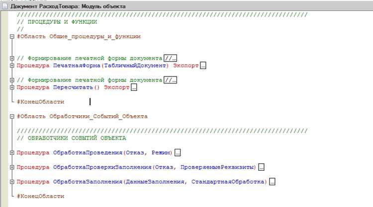Click the ellipsis box after ПечатнаяФорма Экспорт
The image size is (373, 207).
click(203, 66)
